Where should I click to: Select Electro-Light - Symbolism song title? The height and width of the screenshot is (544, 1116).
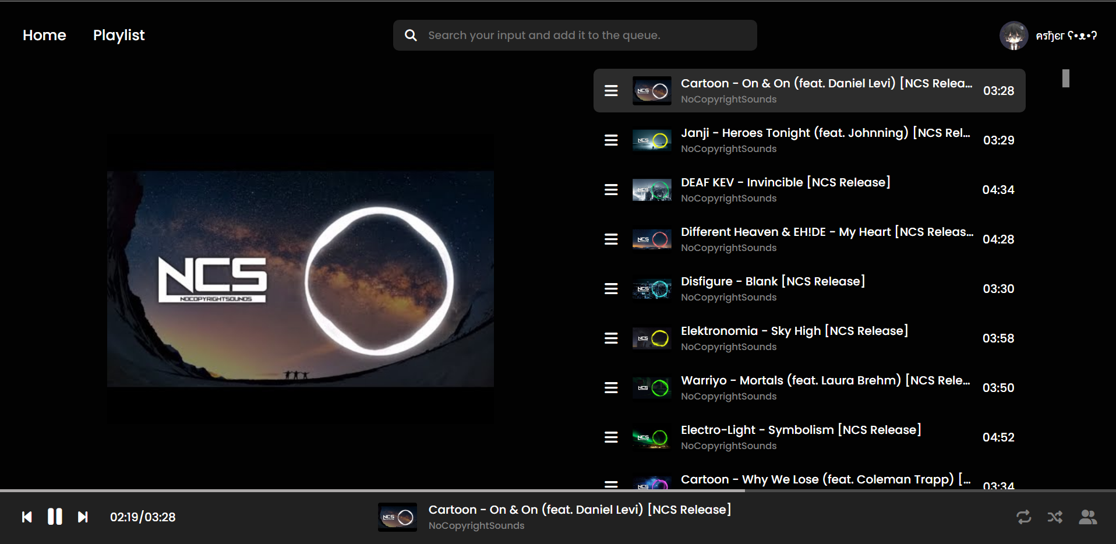click(801, 430)
